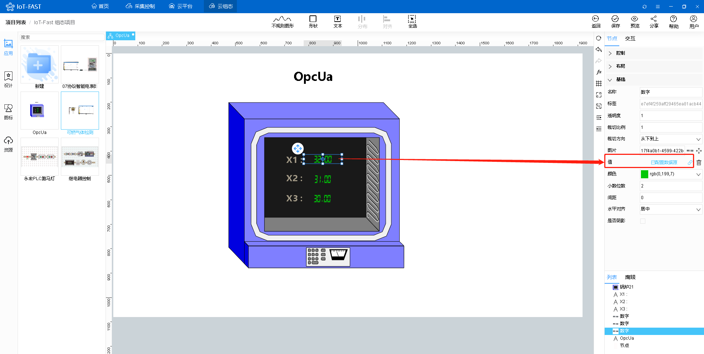Viewport: 704px width, 354px height.
Task: Delete the configured data source with trash icon
Action: click(x=699, y=163)
